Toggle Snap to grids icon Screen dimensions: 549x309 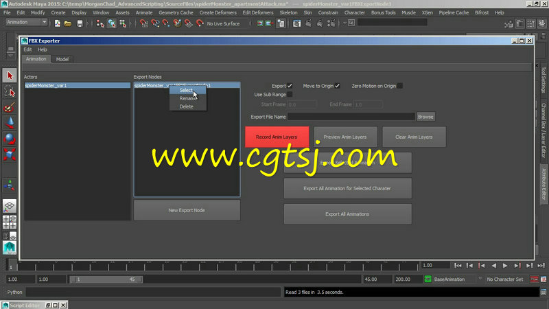click(x=144, y=23)
